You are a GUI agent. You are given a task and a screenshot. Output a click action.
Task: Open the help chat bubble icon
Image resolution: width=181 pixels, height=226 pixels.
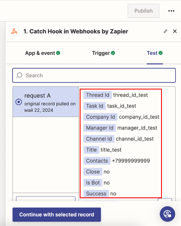(x=167, y=214)
